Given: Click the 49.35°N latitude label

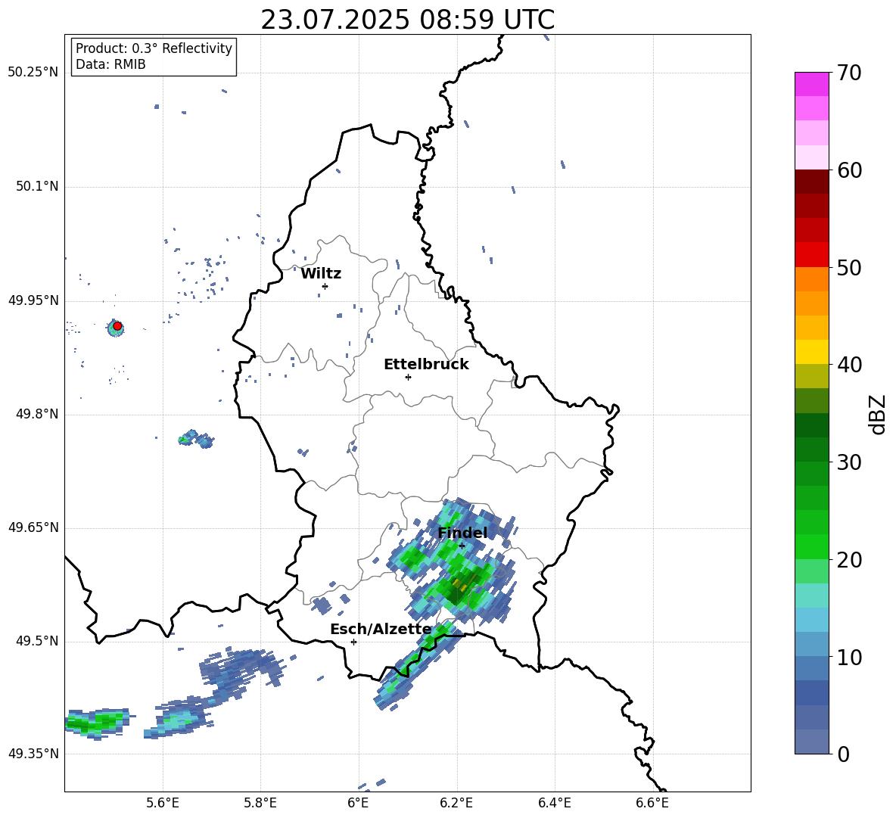Looking at the screenshot, I should 33,754.
